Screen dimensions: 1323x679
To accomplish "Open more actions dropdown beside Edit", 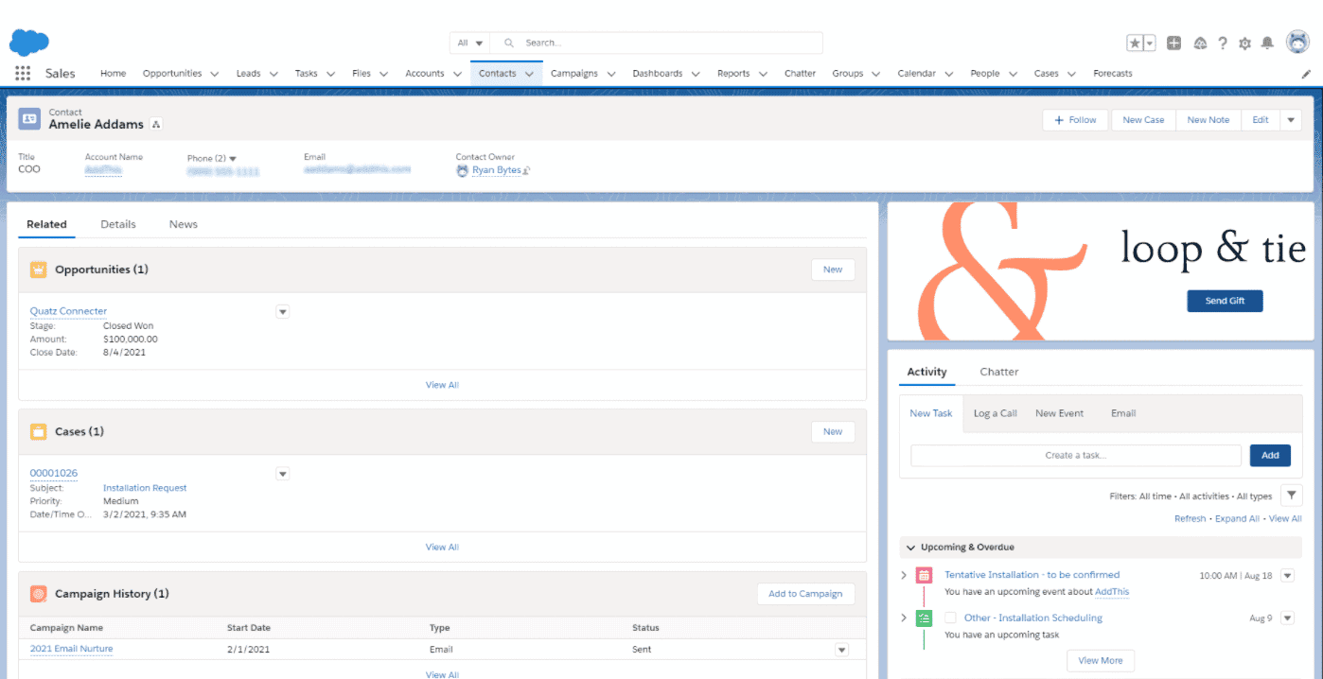I will point(1291,120).
